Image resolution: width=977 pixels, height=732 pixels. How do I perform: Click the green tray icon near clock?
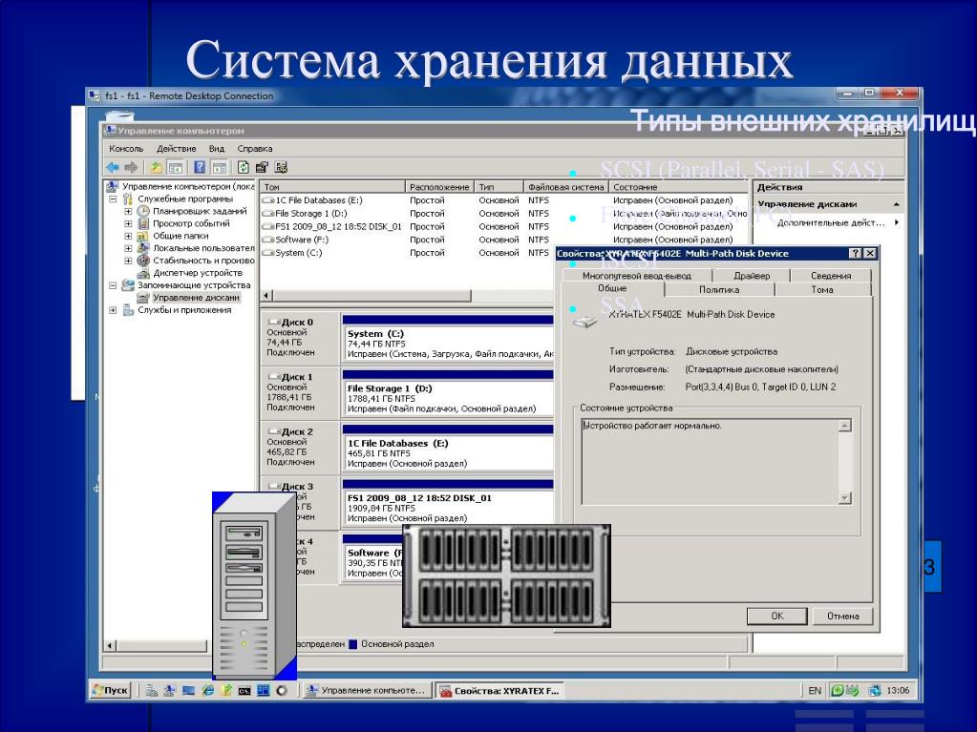[838, 690]
